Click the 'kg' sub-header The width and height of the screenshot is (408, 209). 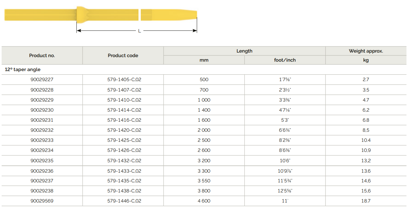[366, 60]
